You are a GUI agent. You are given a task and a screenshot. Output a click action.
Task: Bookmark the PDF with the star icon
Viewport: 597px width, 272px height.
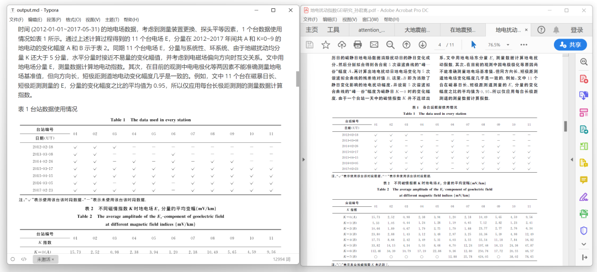tap(326, 45)
